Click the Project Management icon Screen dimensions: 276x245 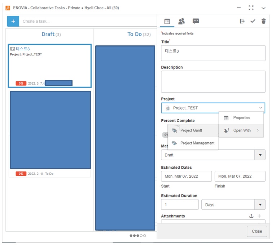pos(174,143)
